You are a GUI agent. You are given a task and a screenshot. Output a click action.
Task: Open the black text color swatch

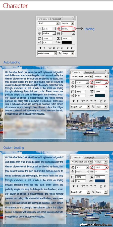click(x=67, y=42)
